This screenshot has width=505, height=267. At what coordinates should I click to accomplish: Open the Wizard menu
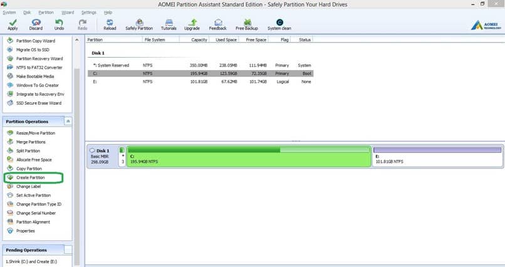click(x=68, y=13)
